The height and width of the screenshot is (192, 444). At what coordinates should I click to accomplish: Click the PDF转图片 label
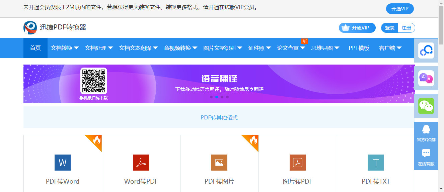(x=219, y=182)
